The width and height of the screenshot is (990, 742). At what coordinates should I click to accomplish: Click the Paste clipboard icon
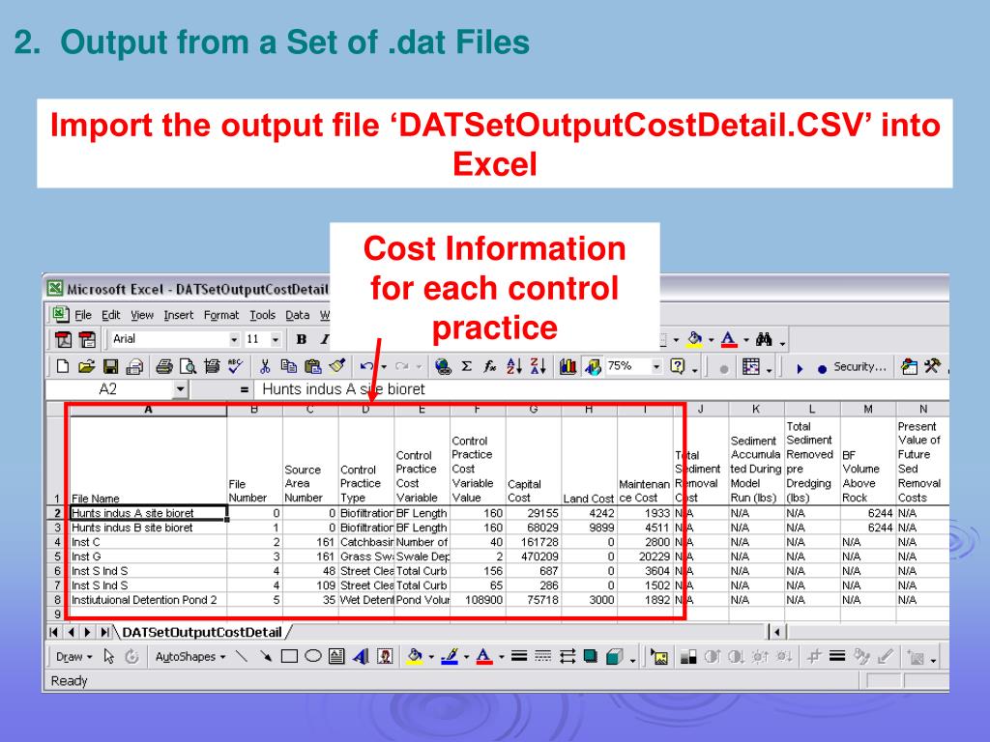tap(313, 366)
